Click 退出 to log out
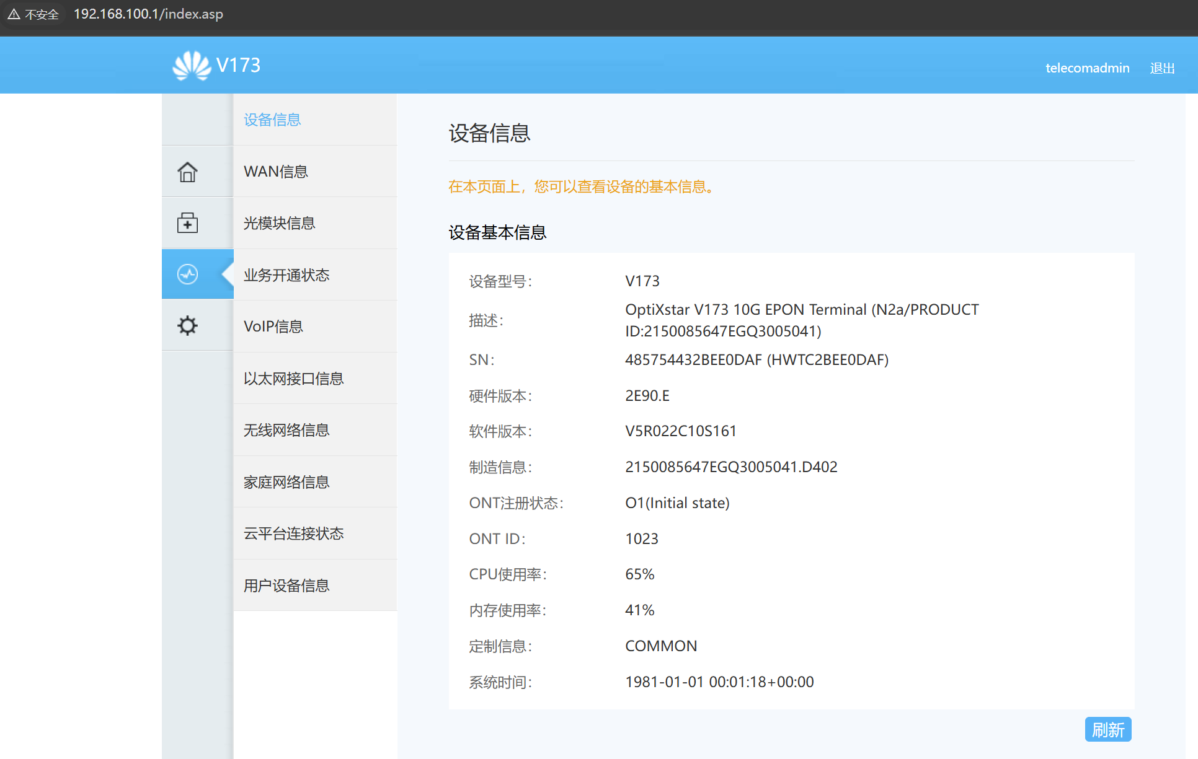This screenshot has height=759, width=1198. [1162, 68]
